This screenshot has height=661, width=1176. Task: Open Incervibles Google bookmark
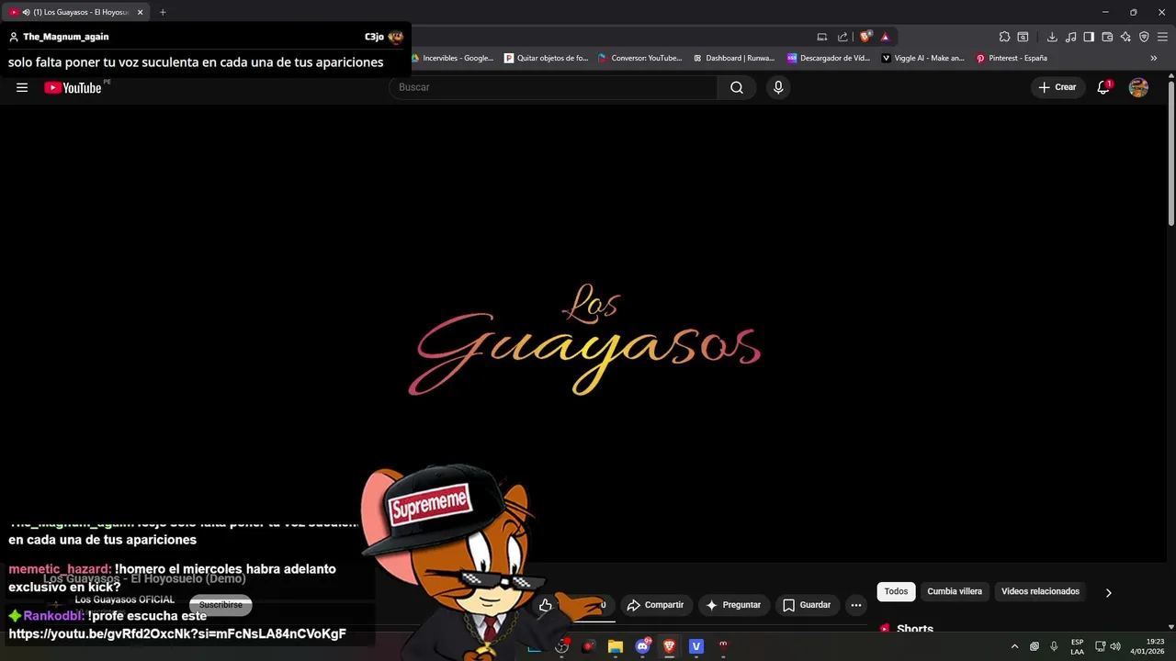453,58
